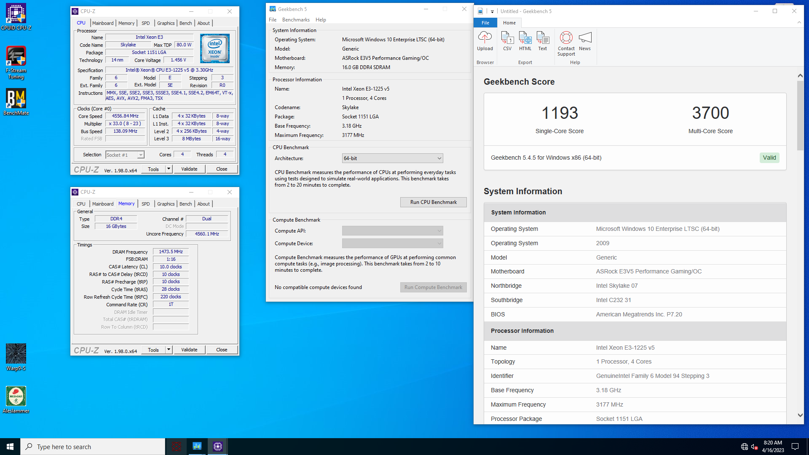Viewport: 809px width, 455px height.
Task: Open Architecture 64-bit dropdown
Action: [393, 158]
